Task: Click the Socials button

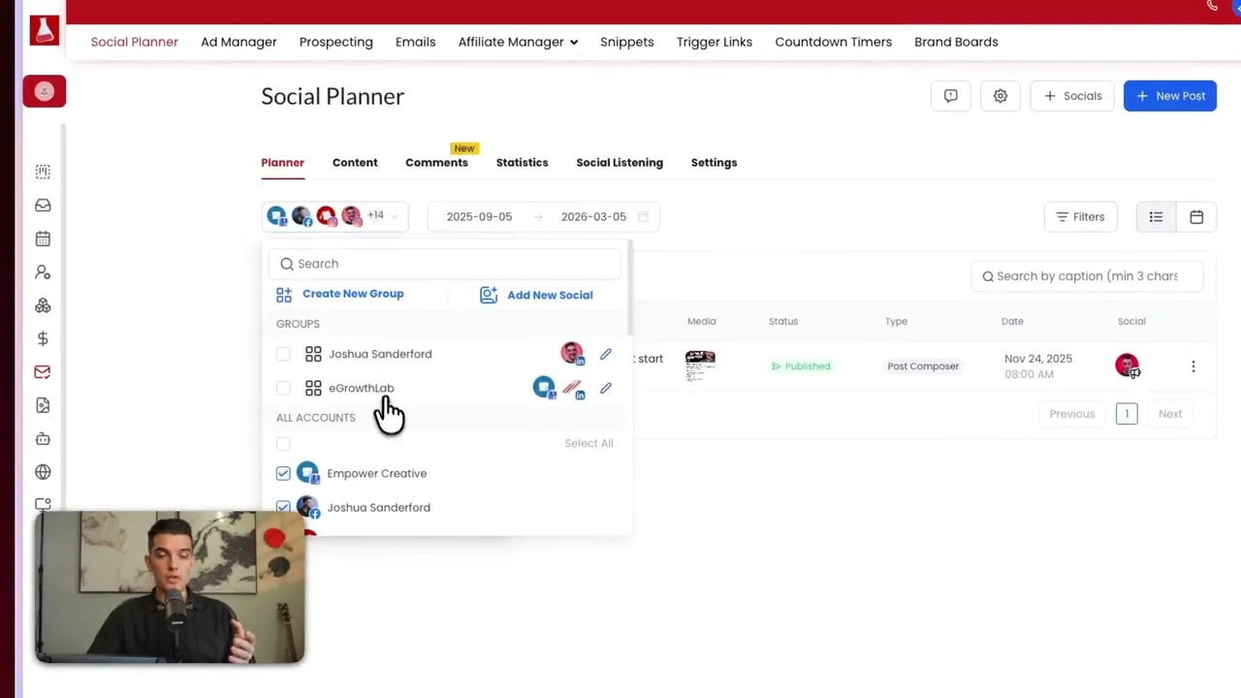Action: coord(1072,96)
